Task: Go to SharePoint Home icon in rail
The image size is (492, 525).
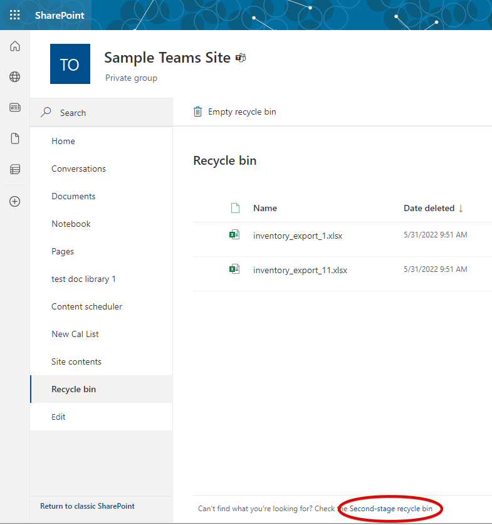Action: [15, 46]
